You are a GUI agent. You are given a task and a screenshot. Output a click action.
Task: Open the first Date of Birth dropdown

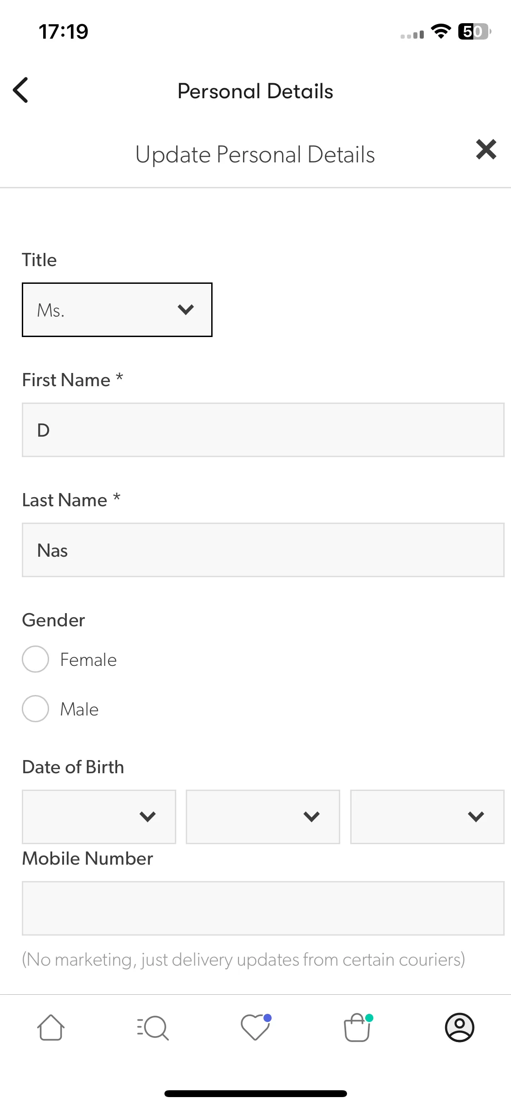(99, 817)
